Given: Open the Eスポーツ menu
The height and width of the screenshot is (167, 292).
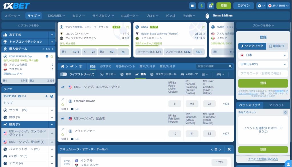Looking at the screenshot, I should (x=130, y=16).
